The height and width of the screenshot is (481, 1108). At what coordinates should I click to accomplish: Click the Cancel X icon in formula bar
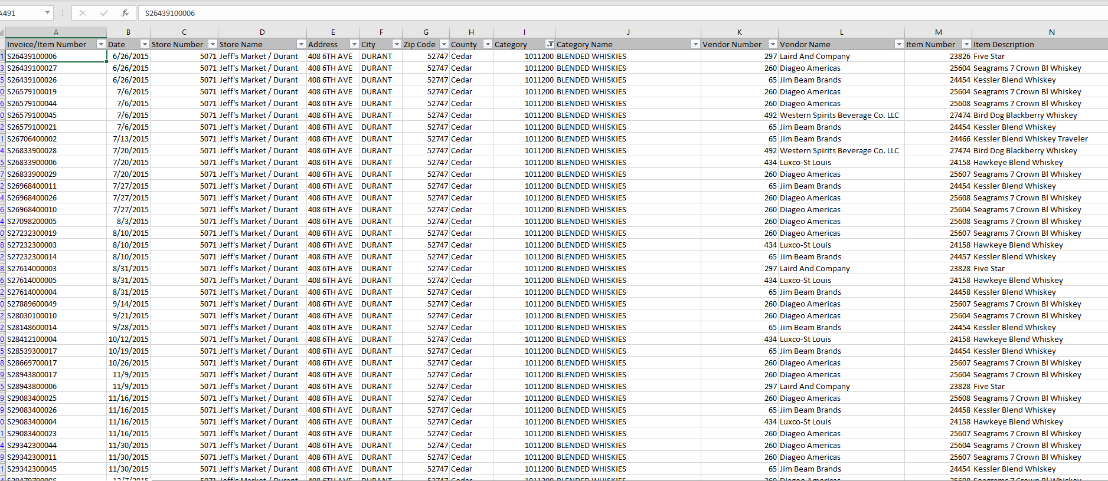(83, 13)
